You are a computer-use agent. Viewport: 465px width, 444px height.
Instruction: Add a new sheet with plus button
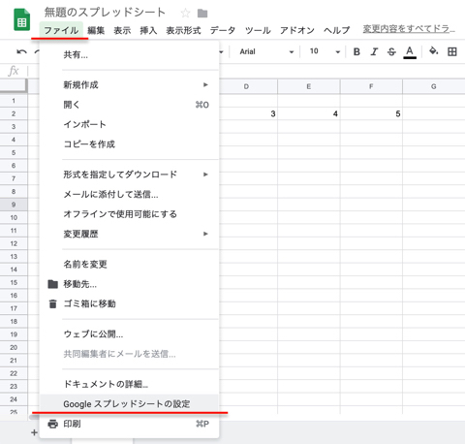(x=34, y=432)
